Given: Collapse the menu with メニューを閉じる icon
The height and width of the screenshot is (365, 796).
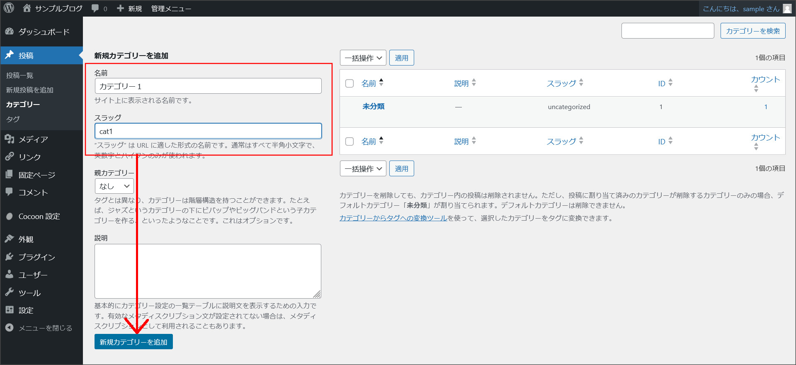Looking at the screenshot, I should tap(9, 328).
